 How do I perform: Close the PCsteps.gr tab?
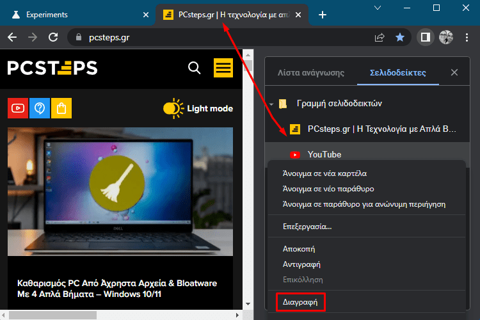(x=298, y=15)
